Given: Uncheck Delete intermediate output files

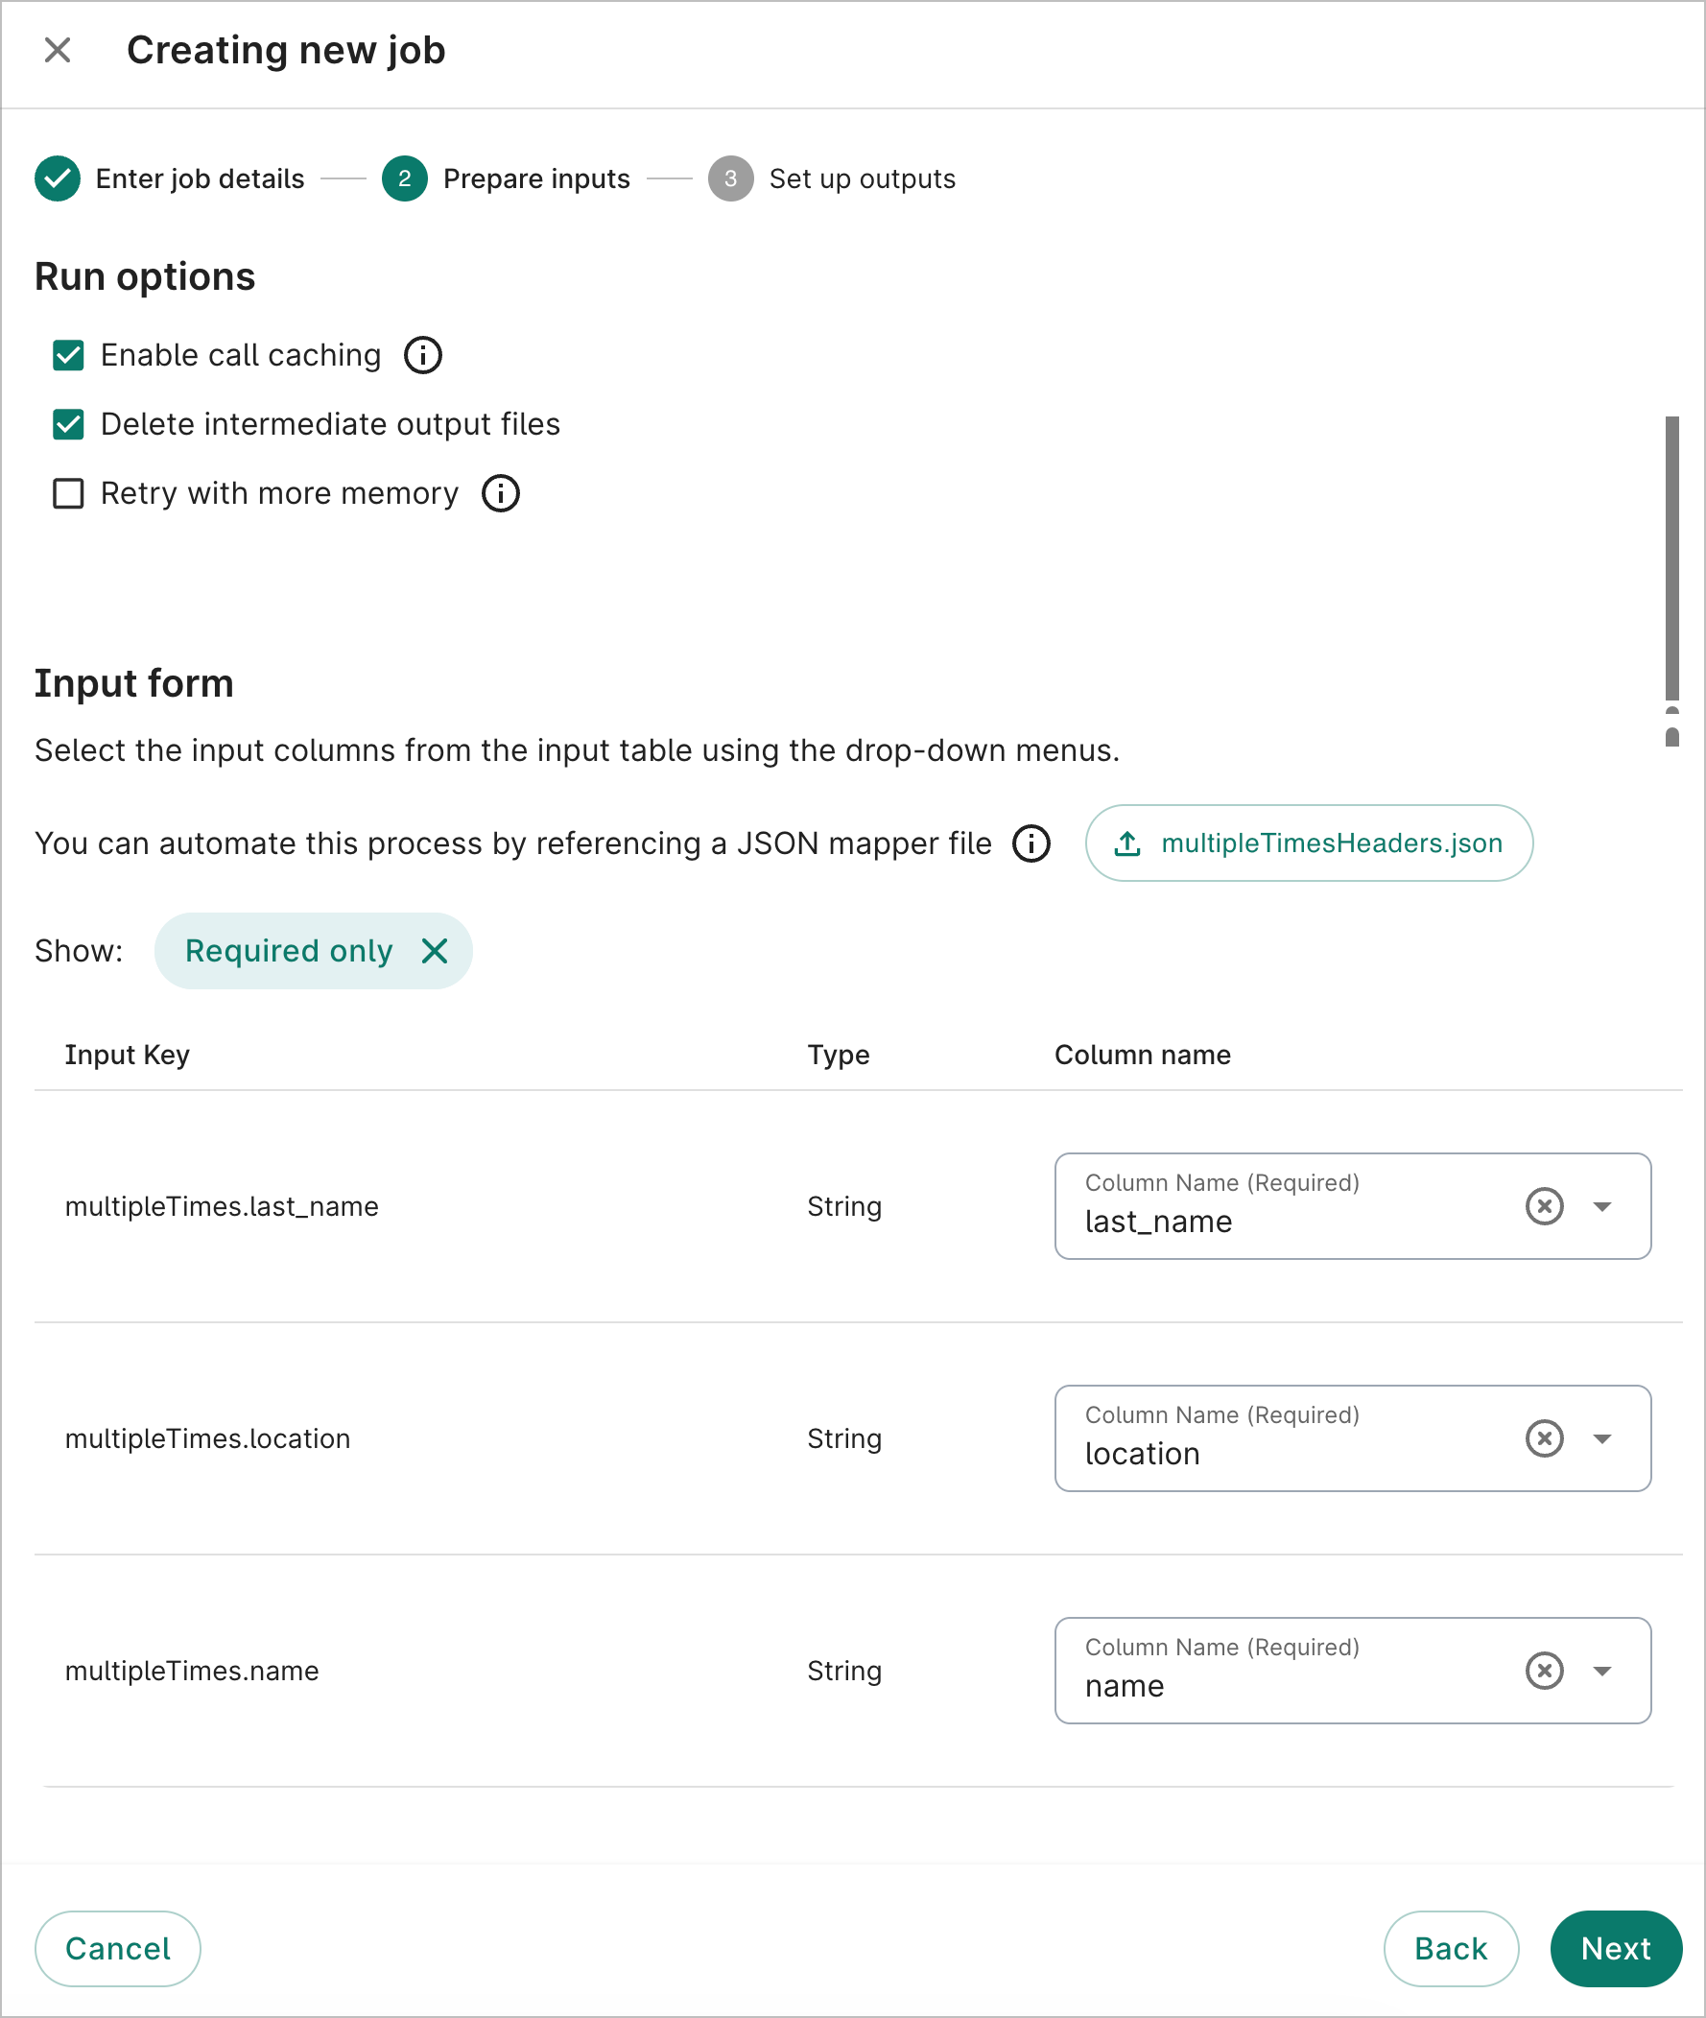Looking at the screenshot, I should 68,423.
